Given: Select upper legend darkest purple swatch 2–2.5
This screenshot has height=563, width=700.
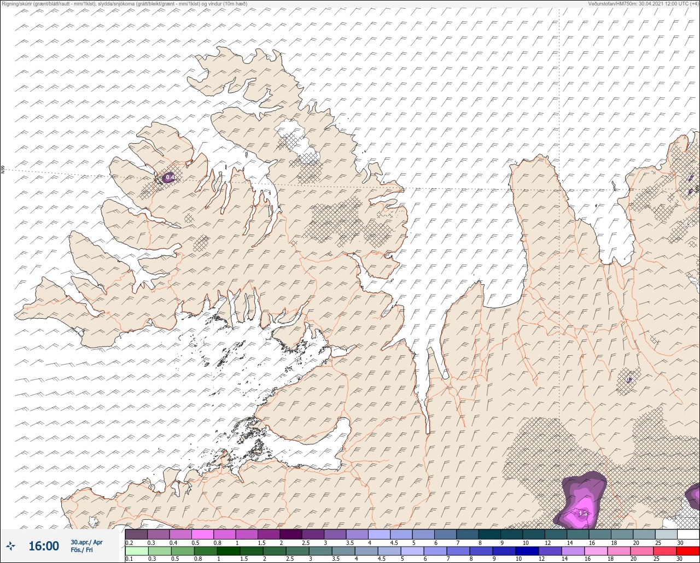Looking at the screenshot, I should pyautogui.click(x=290, y=534).
